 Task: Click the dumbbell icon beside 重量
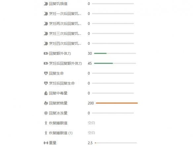[x=46, y=143]
